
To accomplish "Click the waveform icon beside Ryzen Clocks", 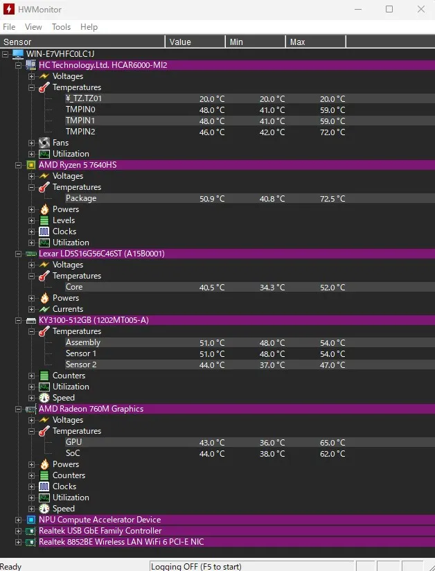I will [x=44, y=231].
